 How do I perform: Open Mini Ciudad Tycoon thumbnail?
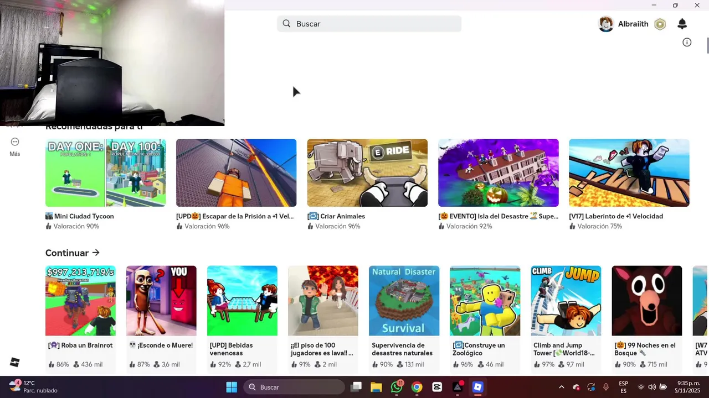coord(106,173)
